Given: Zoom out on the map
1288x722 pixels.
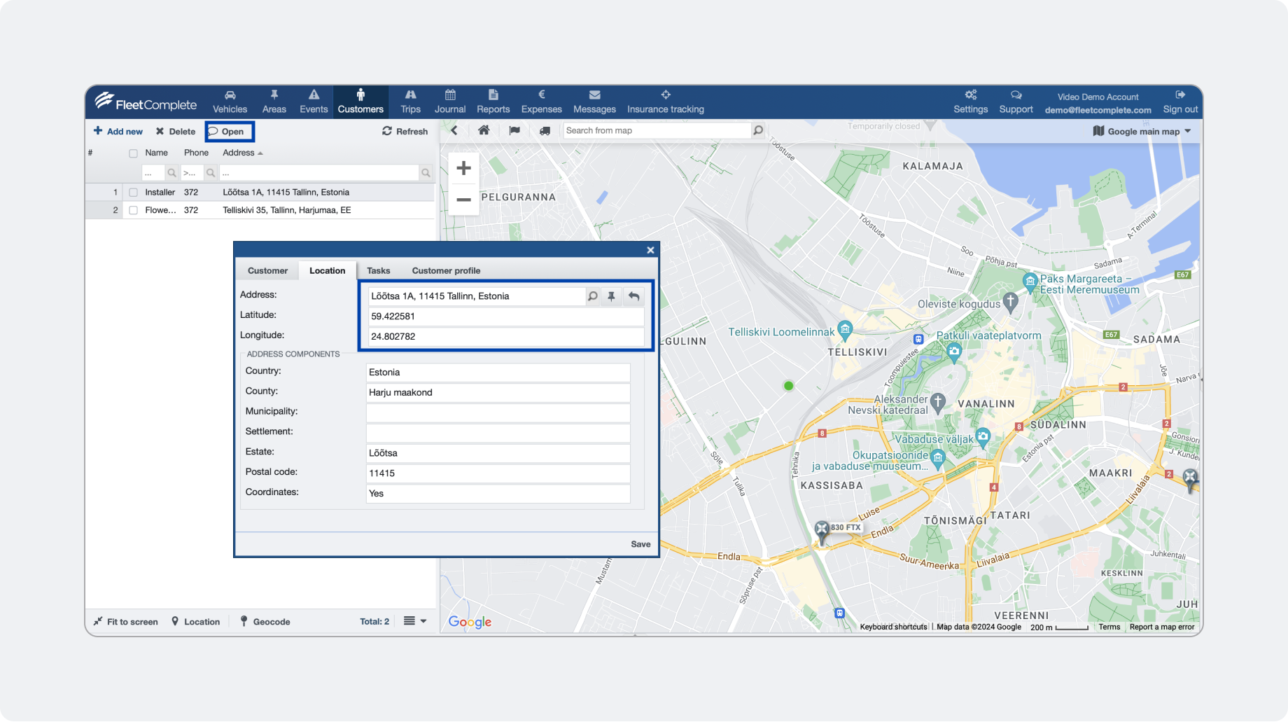Looking at the screenshot, I should click(x=463, y=200).
